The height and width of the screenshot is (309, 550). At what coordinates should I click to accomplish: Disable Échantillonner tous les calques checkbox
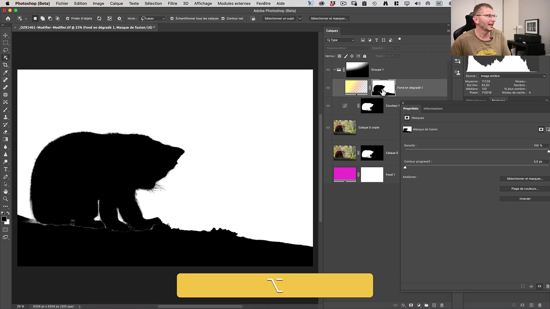[172, 19]
